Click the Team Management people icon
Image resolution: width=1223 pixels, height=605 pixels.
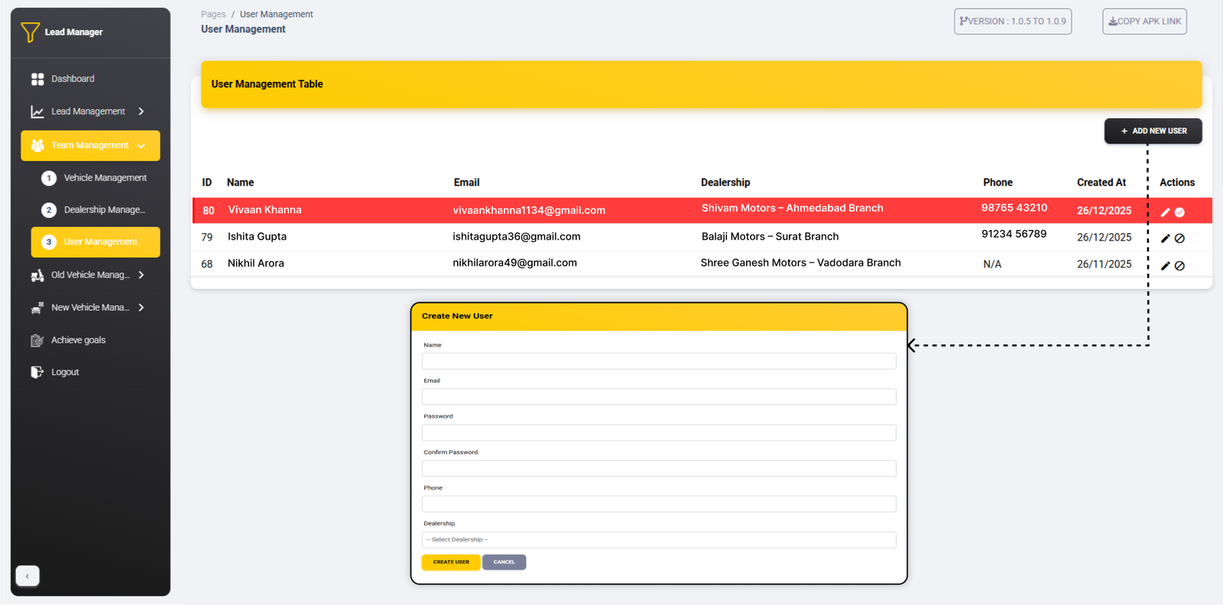click(37, 145)
